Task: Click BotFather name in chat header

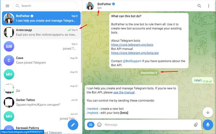Action: (x=104, y=4)
